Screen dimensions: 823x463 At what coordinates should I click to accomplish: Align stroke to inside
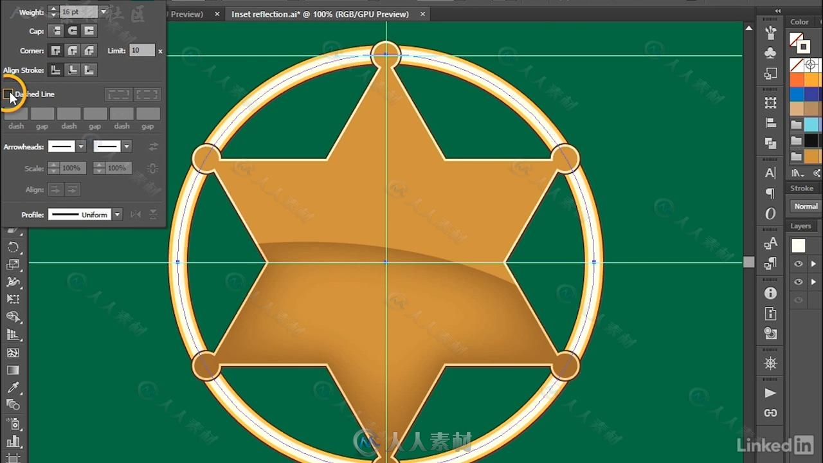pos(73,70)
